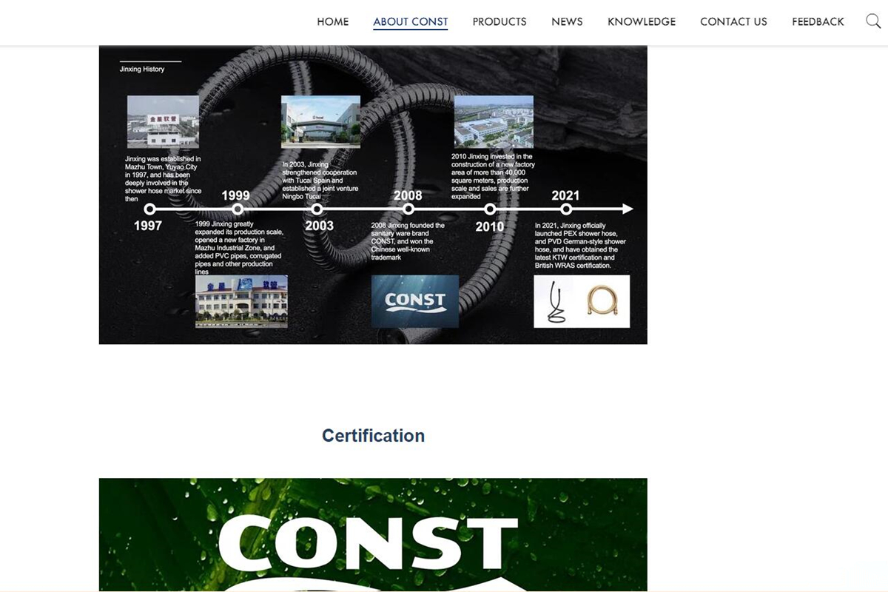Open the PRODUCTS menu

coord(499,21)
